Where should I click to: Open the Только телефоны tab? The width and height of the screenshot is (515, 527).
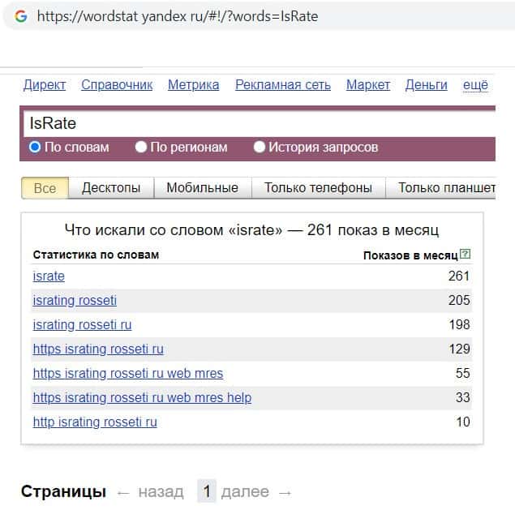318,188
